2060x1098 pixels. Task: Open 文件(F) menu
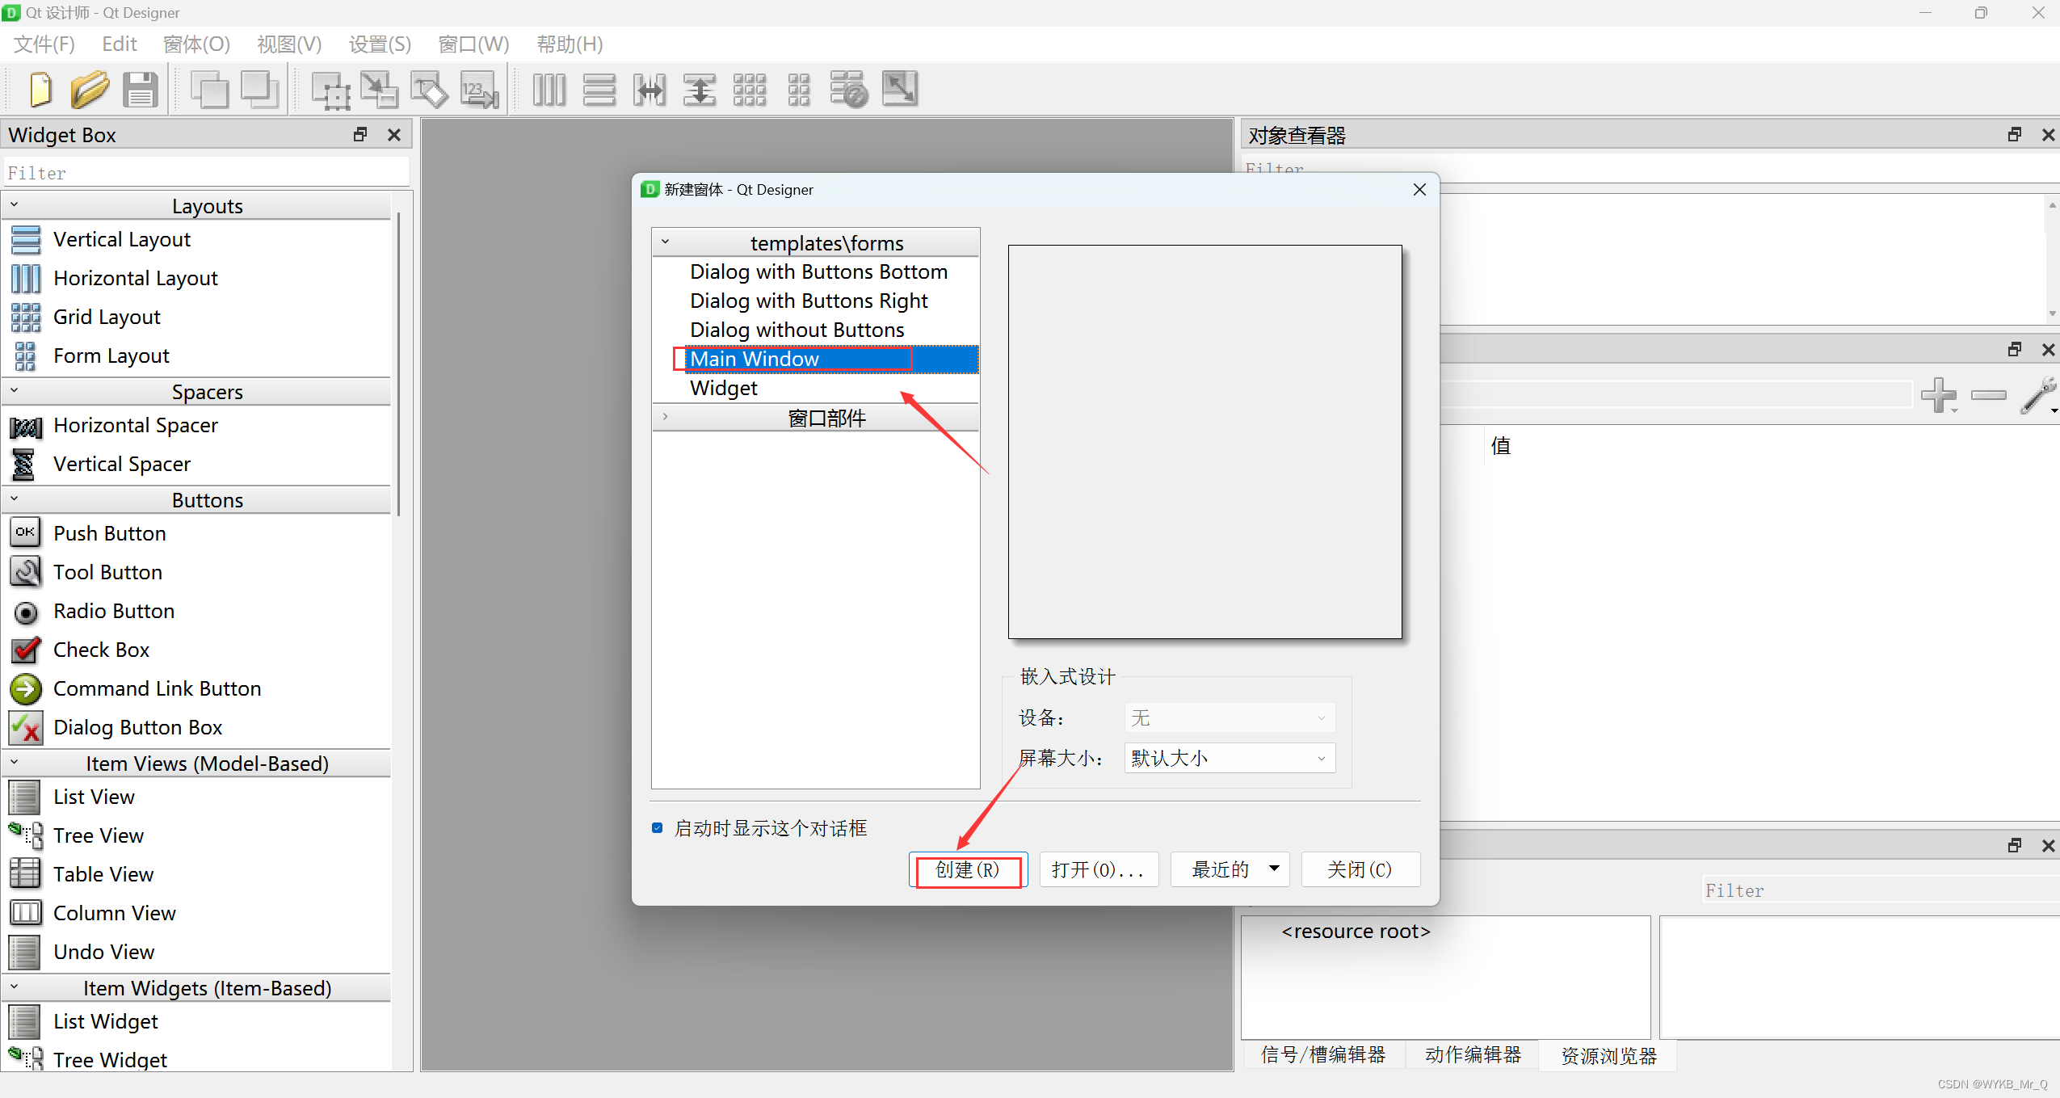click(x=45, y=44)
